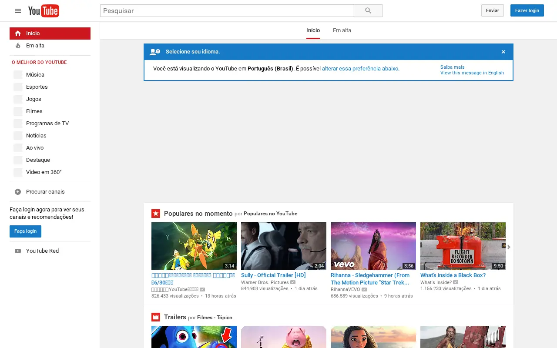Screen dimensions: 557x348
Task: Click the red star Populares icon
Action: pyautogui.click(x=156, y=214)
